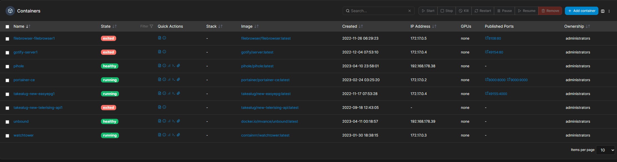Open logs icon for unbound container

(x=159, y=121)
